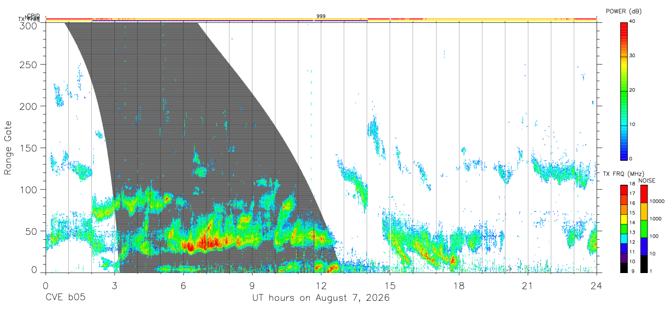Click the noise scale label '1000'

(x=657, y=219)
